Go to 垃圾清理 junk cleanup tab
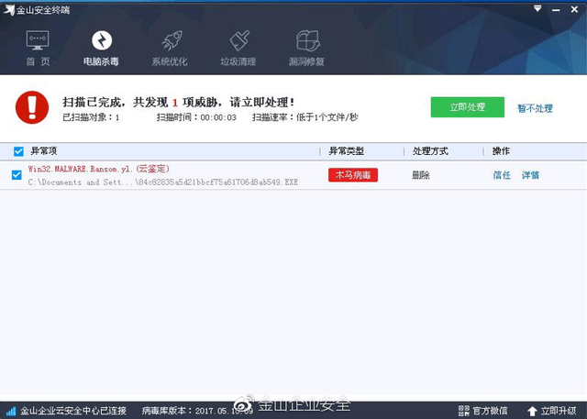 (238, 48)
